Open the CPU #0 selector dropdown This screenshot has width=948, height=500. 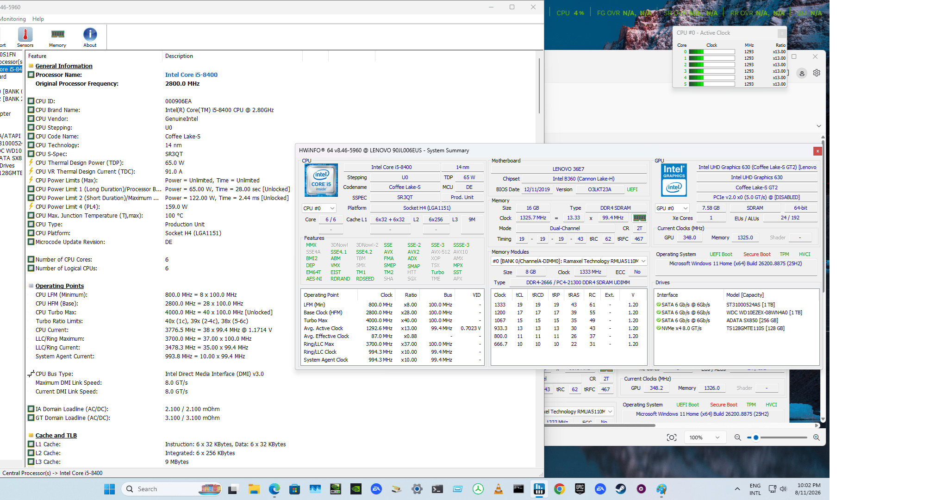319,208
